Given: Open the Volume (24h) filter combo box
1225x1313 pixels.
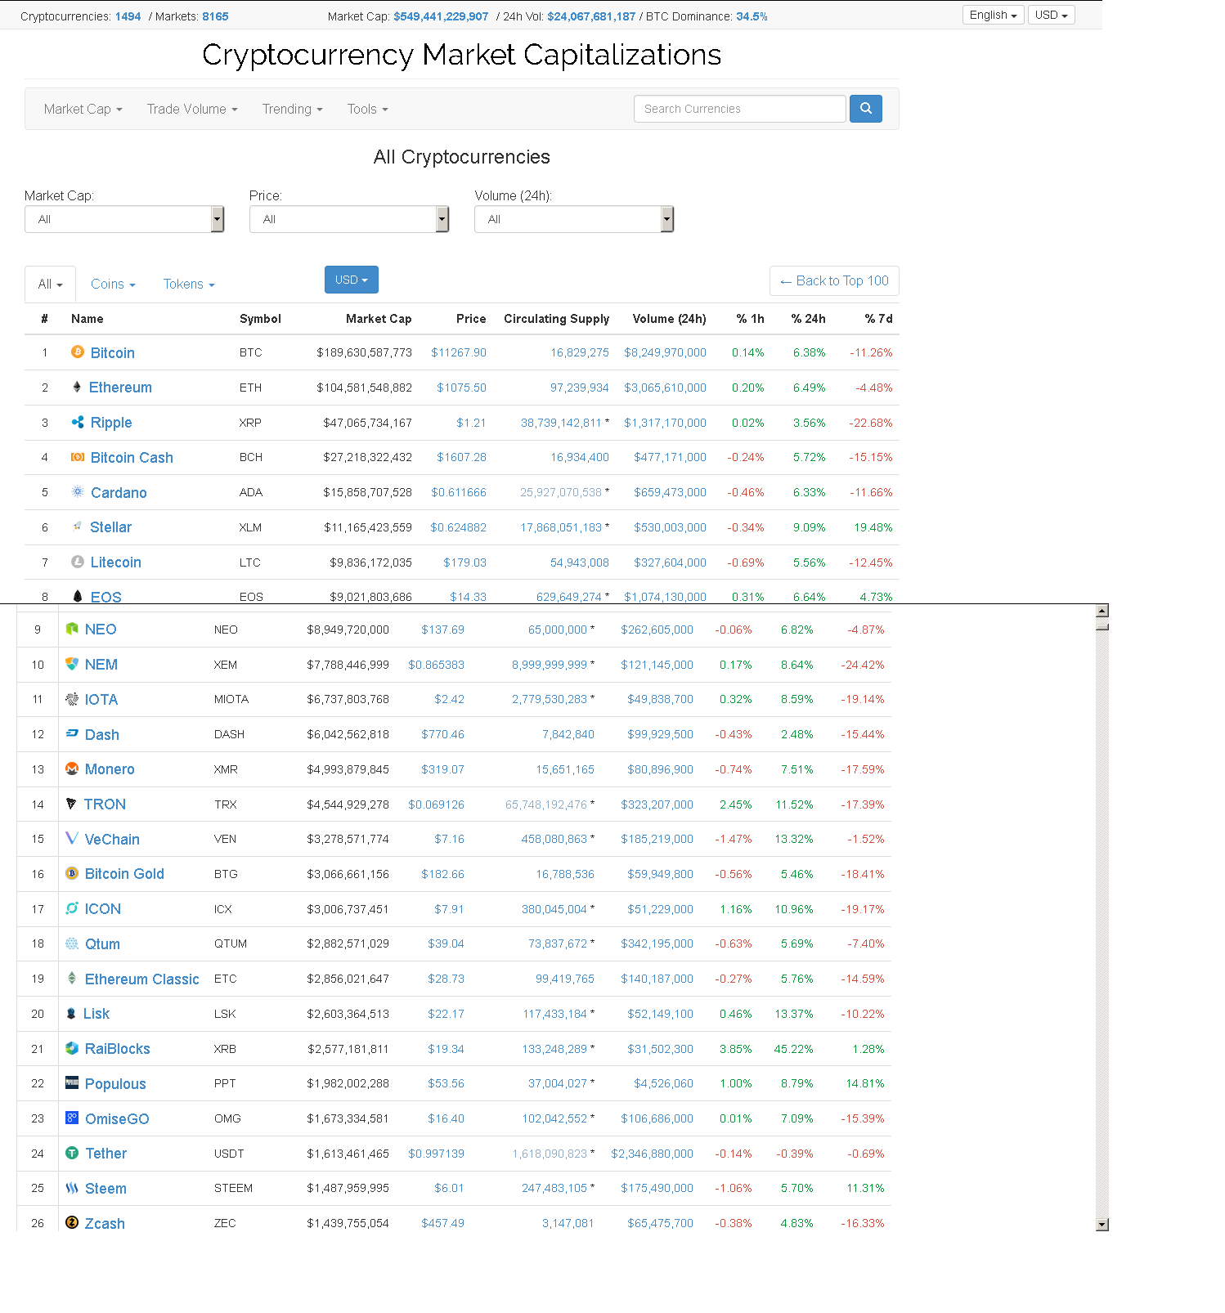Looking at the screenshot, I should [574, 219].
